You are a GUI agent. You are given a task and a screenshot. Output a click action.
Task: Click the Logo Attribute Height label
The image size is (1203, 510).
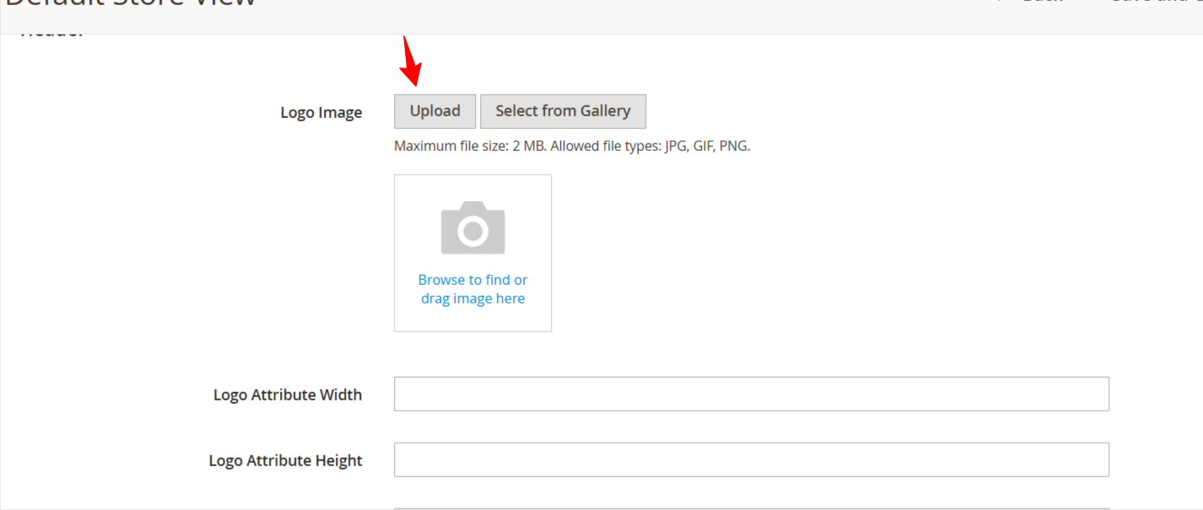(285, 461)
